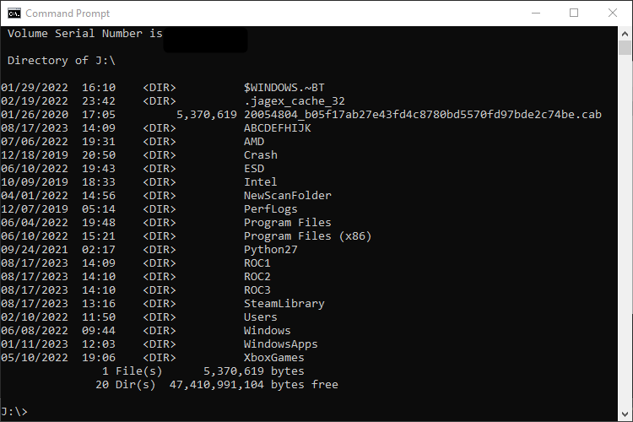Click the WindowsApps directory entry
The height and width of the screenshot is (422, 633).
click(x=281, y=344)
